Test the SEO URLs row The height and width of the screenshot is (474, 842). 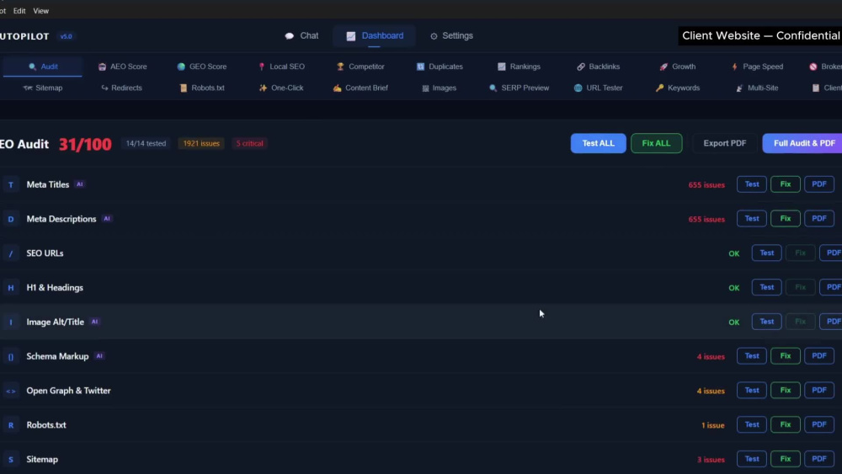[x=767, y=253]
